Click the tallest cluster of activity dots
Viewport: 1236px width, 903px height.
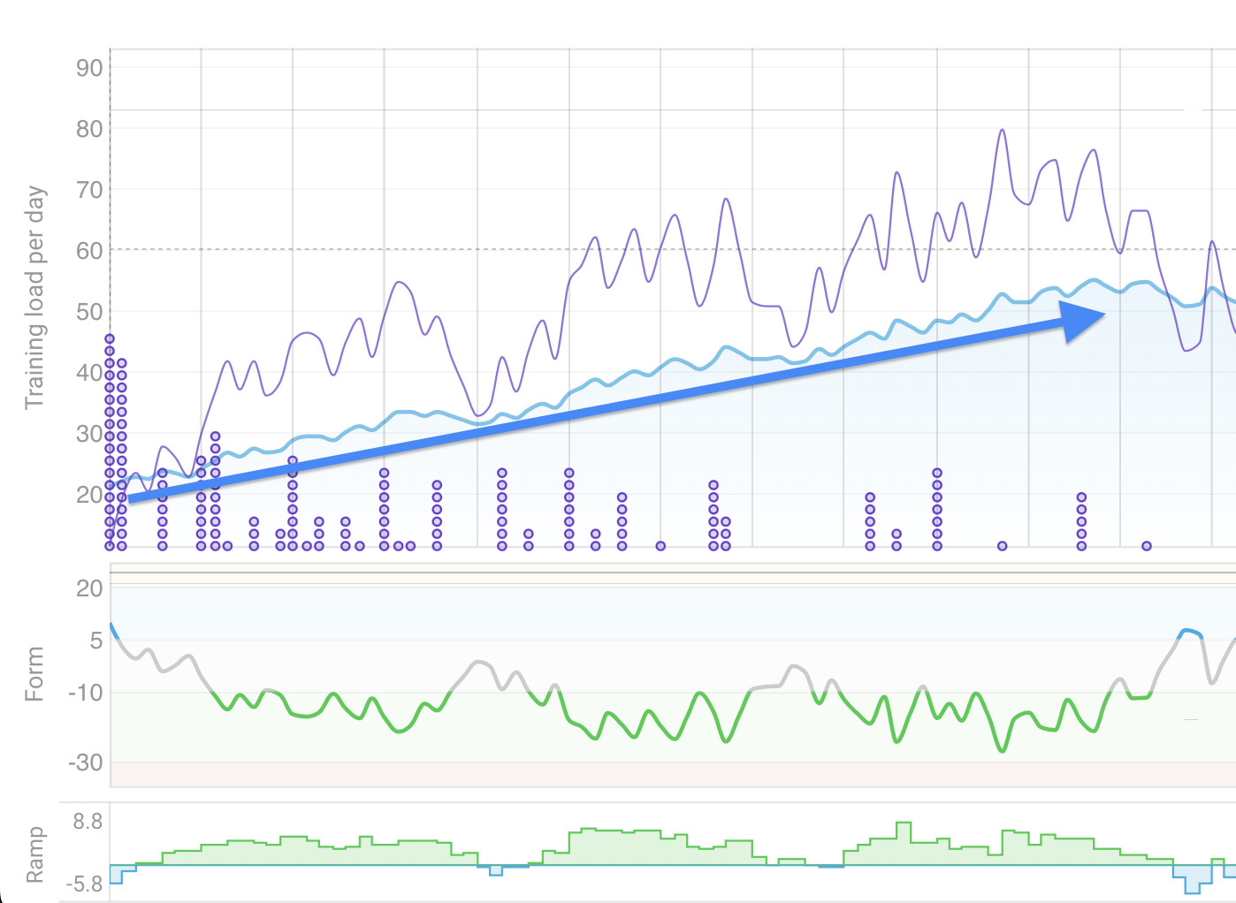pyautogui.click(x=109, y=442)
